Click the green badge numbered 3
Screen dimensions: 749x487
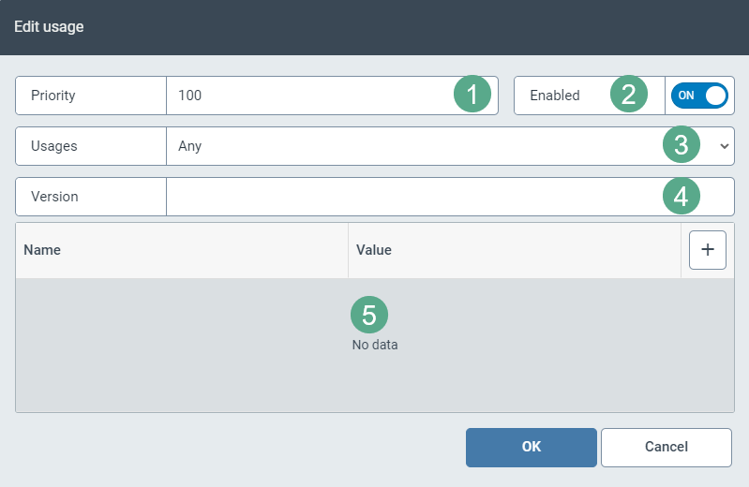682,145
